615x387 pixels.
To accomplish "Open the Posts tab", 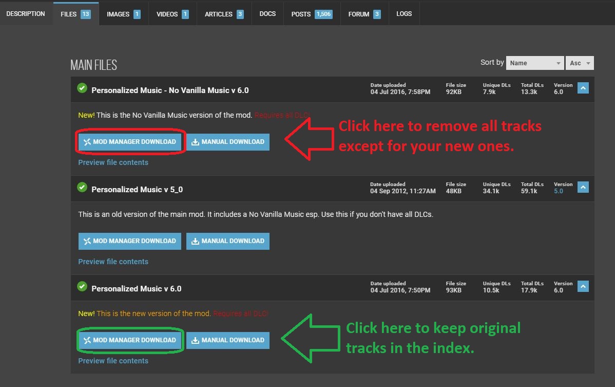I will click(x=311, y=14).
